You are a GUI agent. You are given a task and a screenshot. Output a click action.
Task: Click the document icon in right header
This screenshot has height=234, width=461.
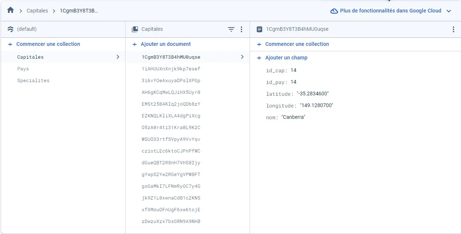click(x=259, y=29)
